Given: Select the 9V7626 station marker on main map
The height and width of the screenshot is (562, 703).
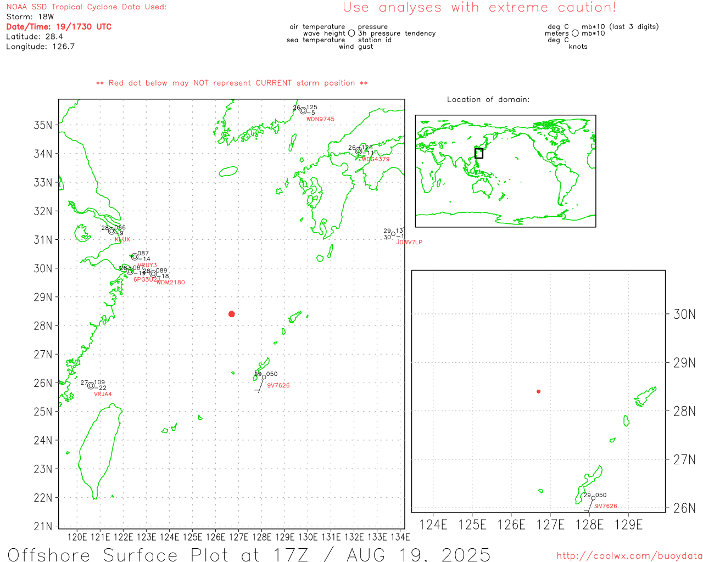Looking at the screenshot, I should click(264, 377).
